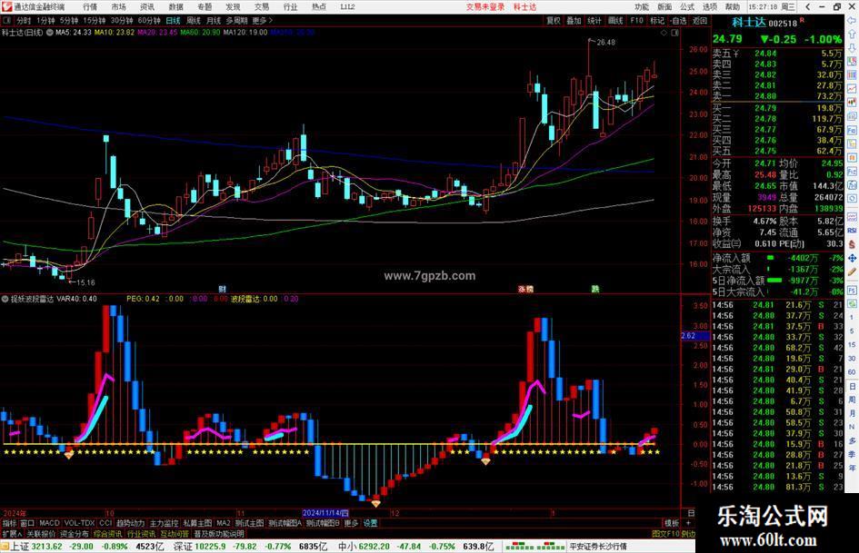
Task: Click the back chevron next to the clock
Action: click(x=808, y=6)
